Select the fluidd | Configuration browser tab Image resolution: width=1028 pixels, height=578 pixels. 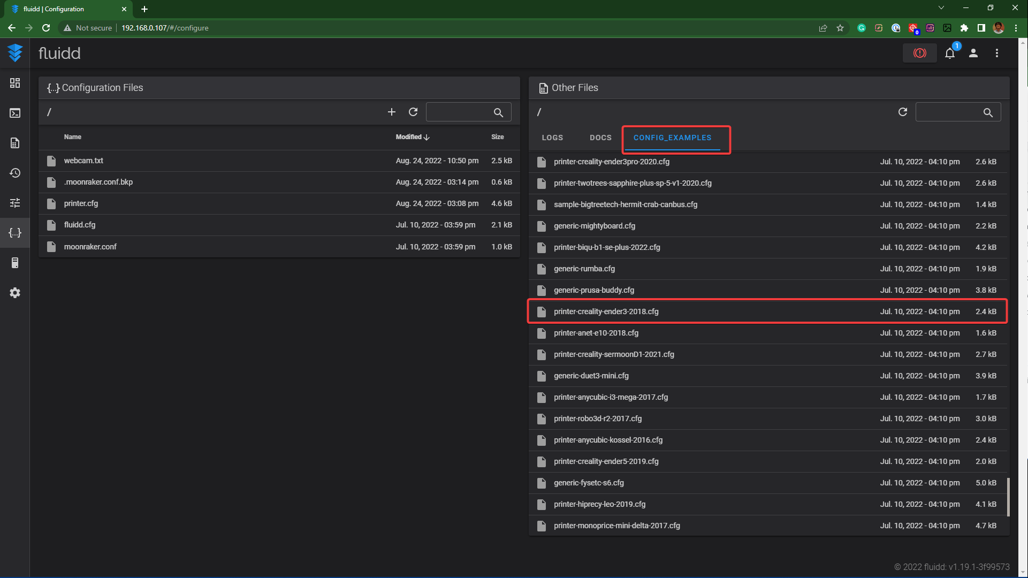pyautogui.click(x=68, y=9)
